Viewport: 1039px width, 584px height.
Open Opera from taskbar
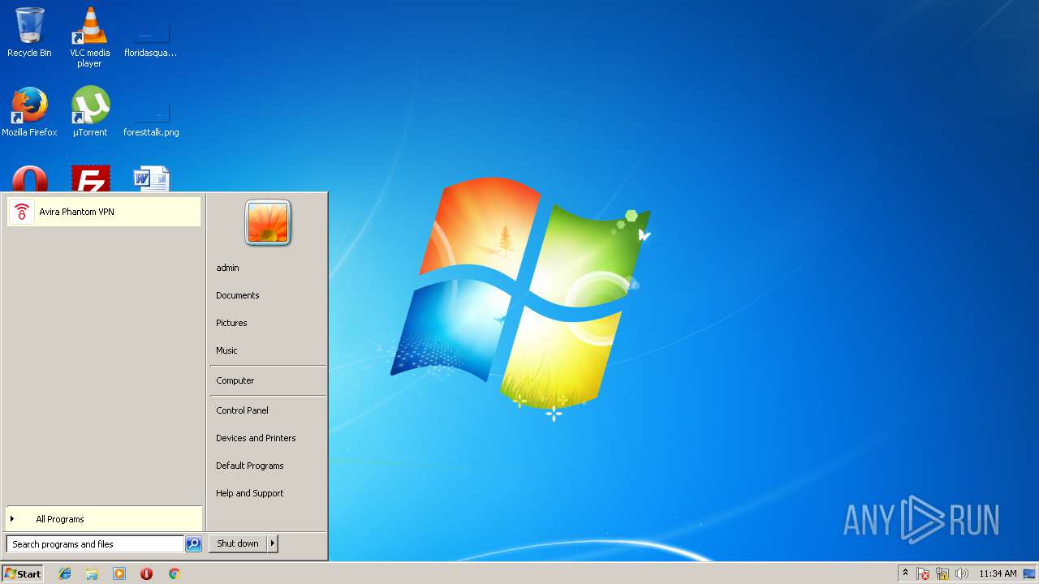pos(146,573)
